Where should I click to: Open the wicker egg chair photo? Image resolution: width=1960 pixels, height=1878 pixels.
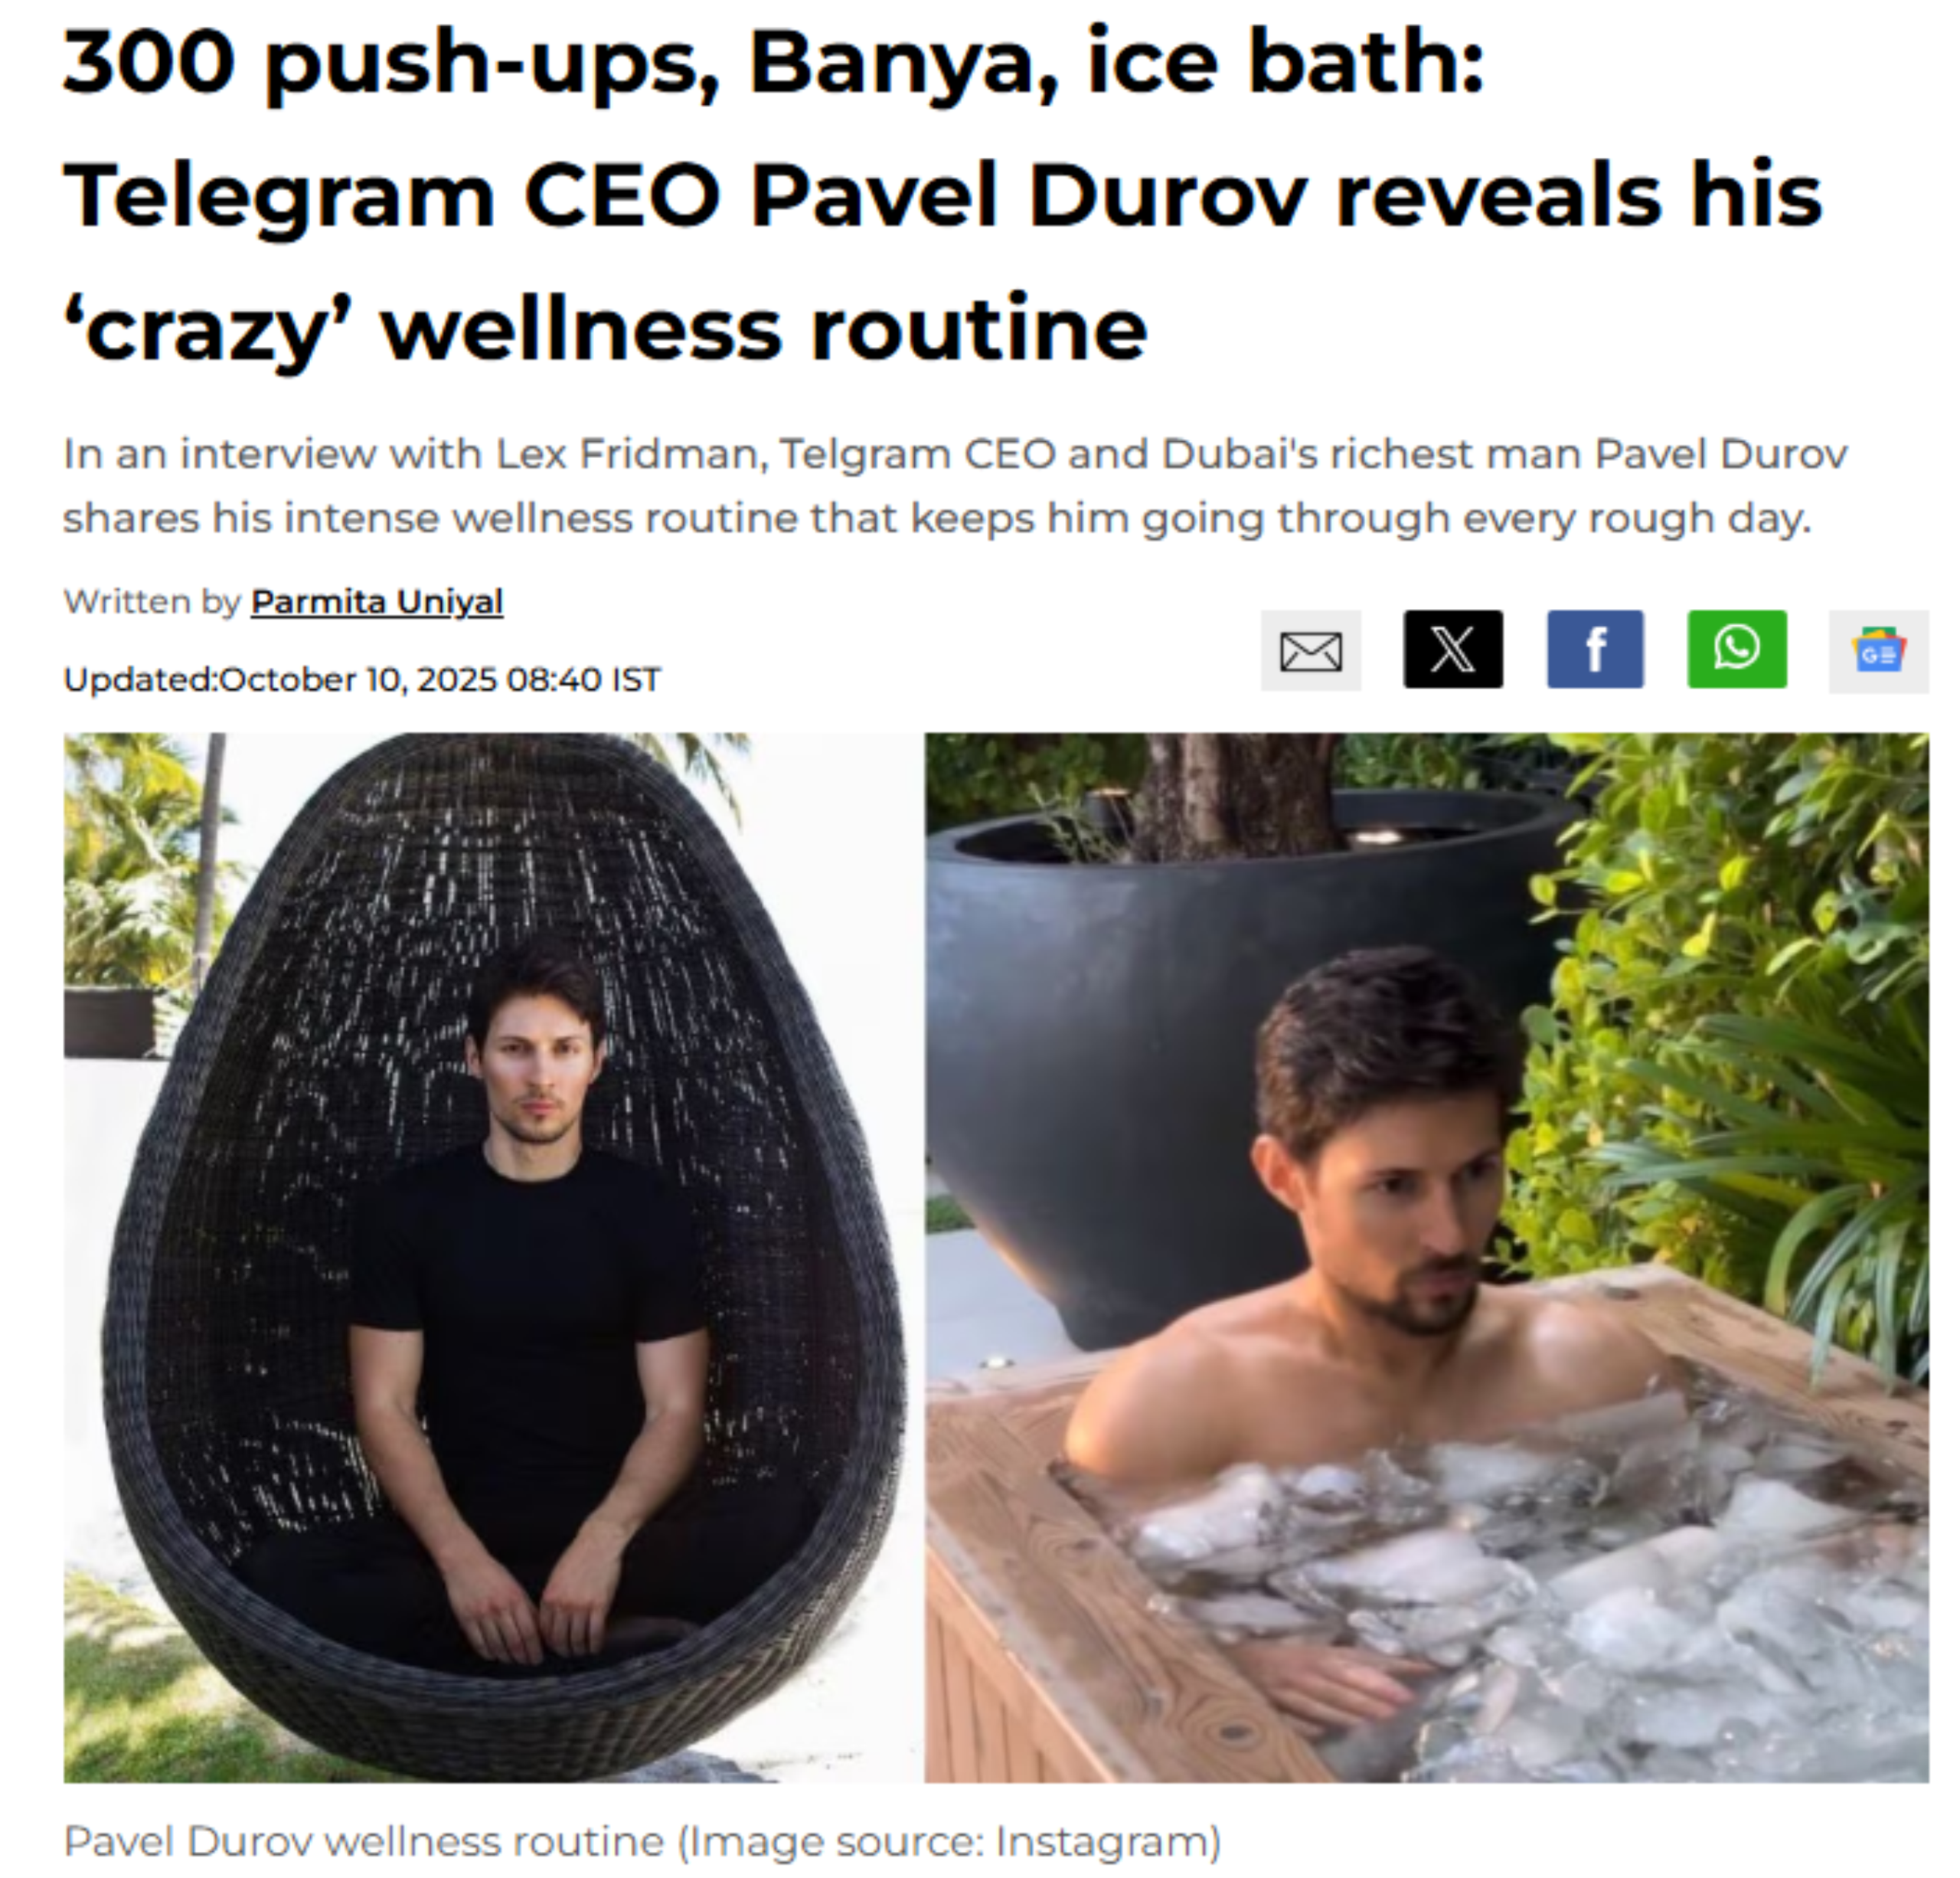493,1257
